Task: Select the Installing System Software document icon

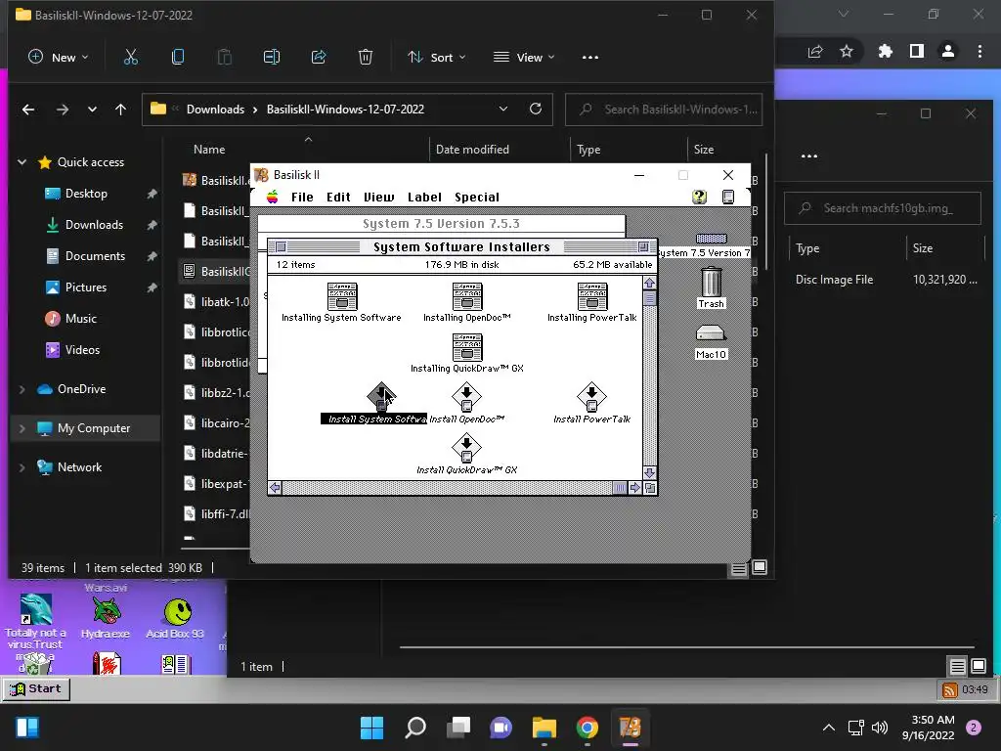Action: tap(342, 296)
